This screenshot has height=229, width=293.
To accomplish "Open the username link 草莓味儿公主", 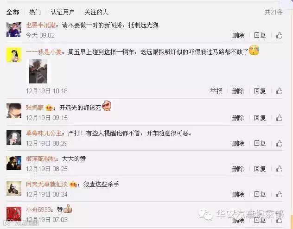I will (x=44, y=133).
